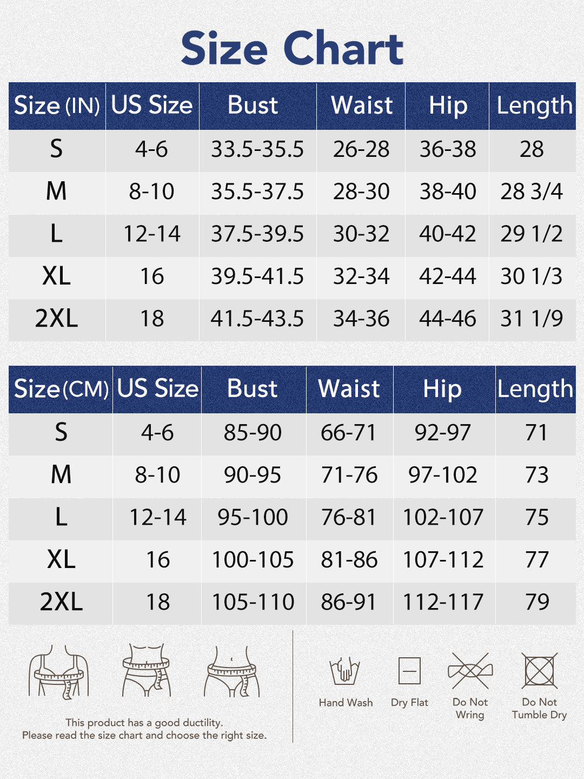Select the 28 3/4 length cell
Screen dimensions: 584x779
click(532, 192)
